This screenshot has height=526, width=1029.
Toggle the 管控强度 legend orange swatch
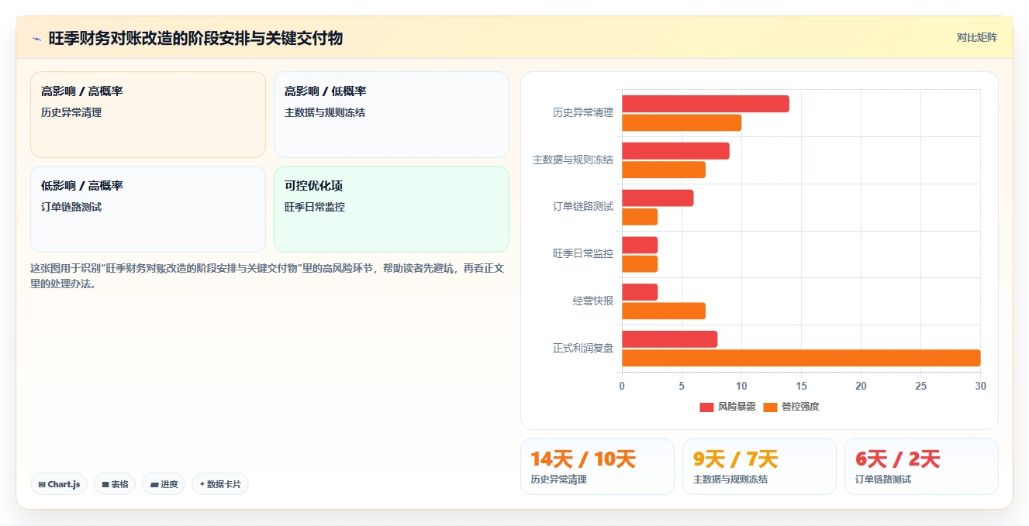point(770,407)
